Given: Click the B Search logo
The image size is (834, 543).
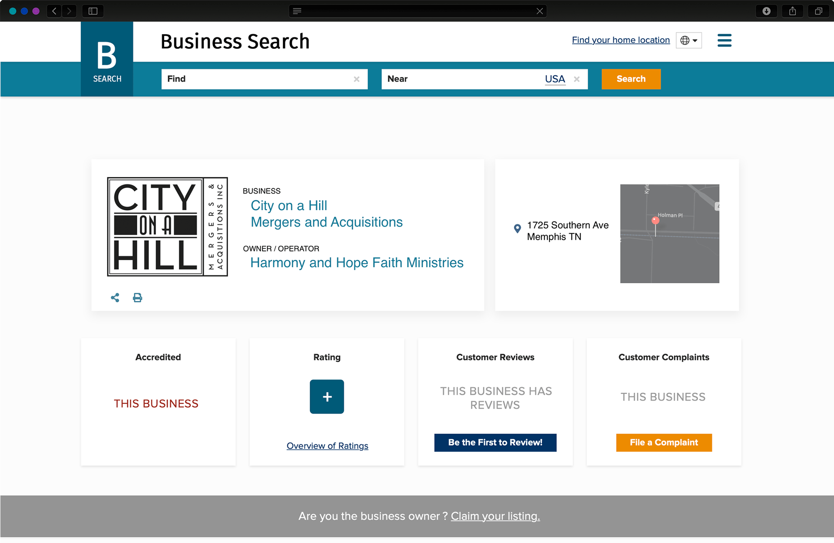Looking at the screenshot, I should (x=107, y=59).
